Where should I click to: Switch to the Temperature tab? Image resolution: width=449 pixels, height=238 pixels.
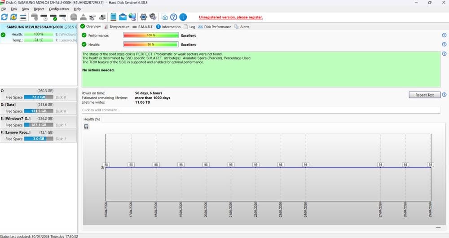[117, 26]
